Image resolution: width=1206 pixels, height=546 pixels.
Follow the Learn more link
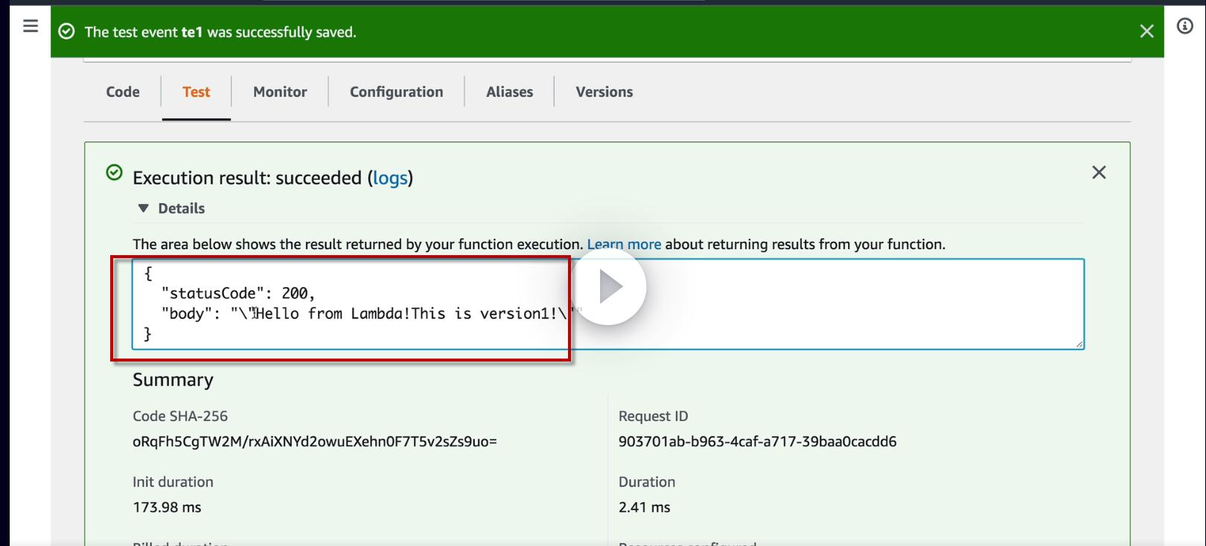tap(624, 244)
